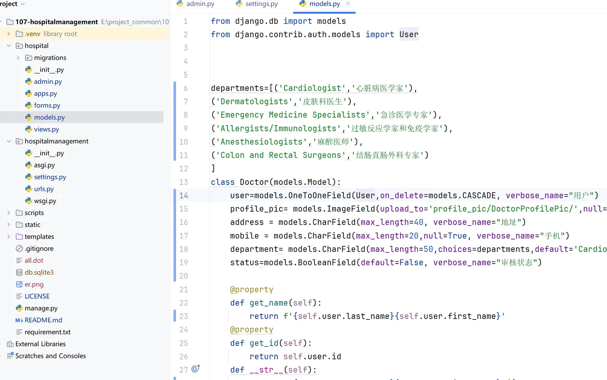Click the hospital package folder icon
607x380 pixels.
[x=19, y=46]
